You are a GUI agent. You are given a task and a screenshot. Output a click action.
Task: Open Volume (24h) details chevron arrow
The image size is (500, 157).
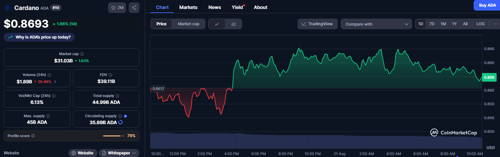[x=55, y=81]
